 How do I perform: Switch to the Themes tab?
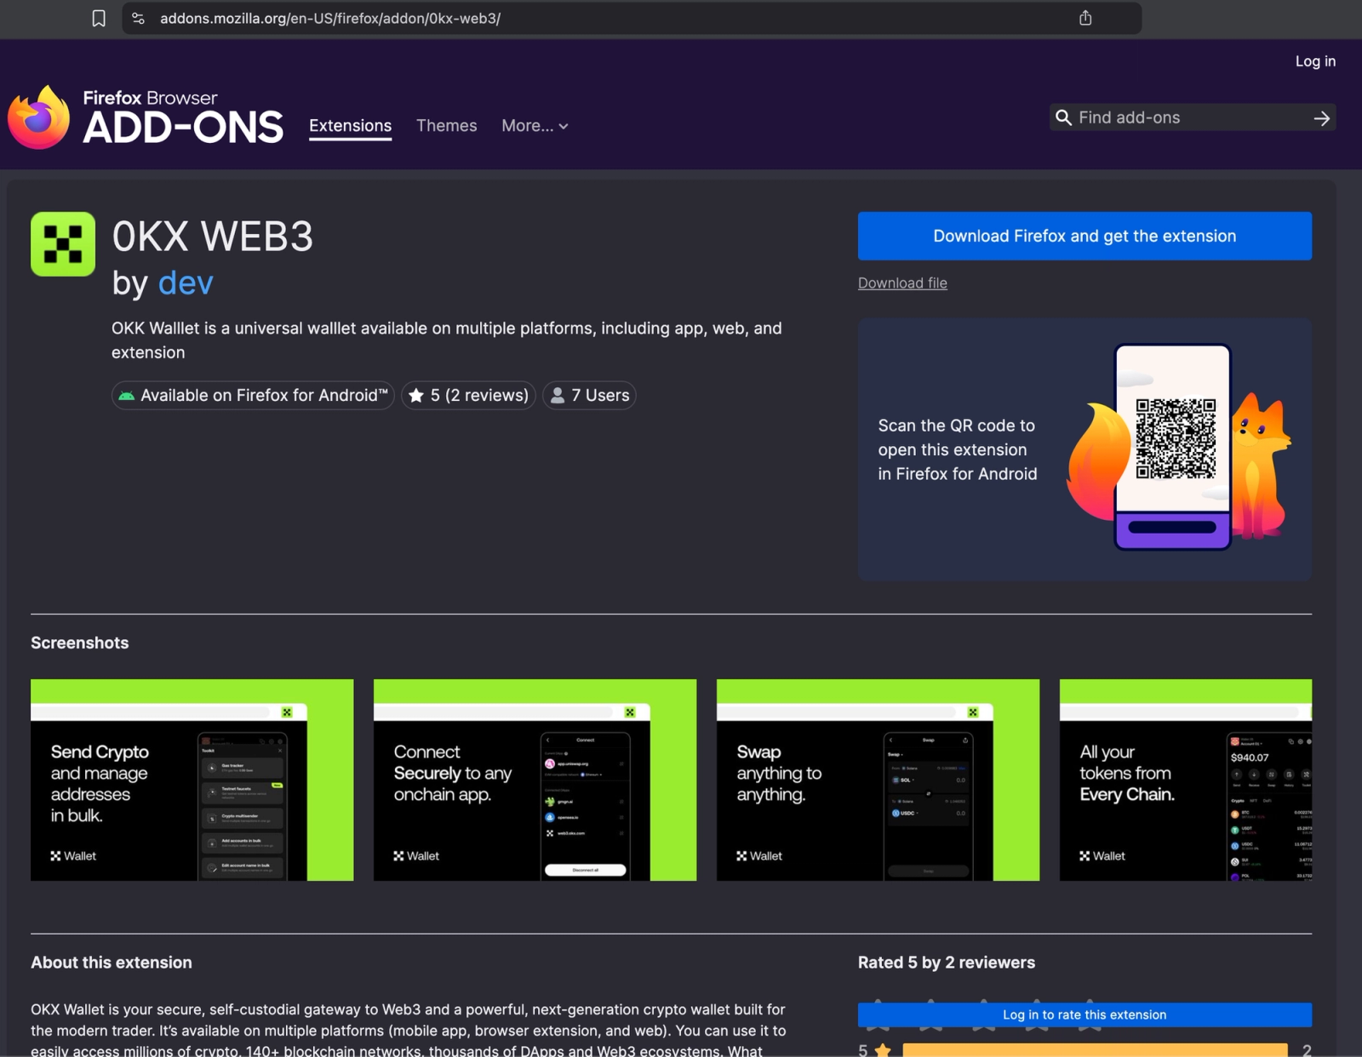click(x=447, y=126)
